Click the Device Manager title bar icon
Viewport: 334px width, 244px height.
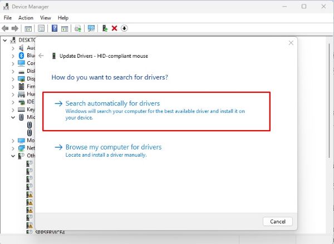[x=6, y=7]
